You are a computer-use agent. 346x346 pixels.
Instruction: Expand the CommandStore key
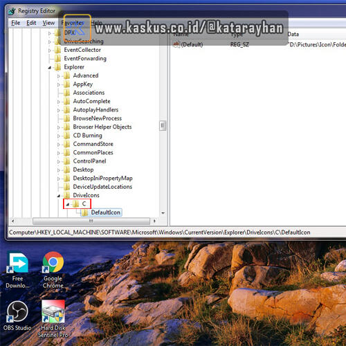[59, 145]
